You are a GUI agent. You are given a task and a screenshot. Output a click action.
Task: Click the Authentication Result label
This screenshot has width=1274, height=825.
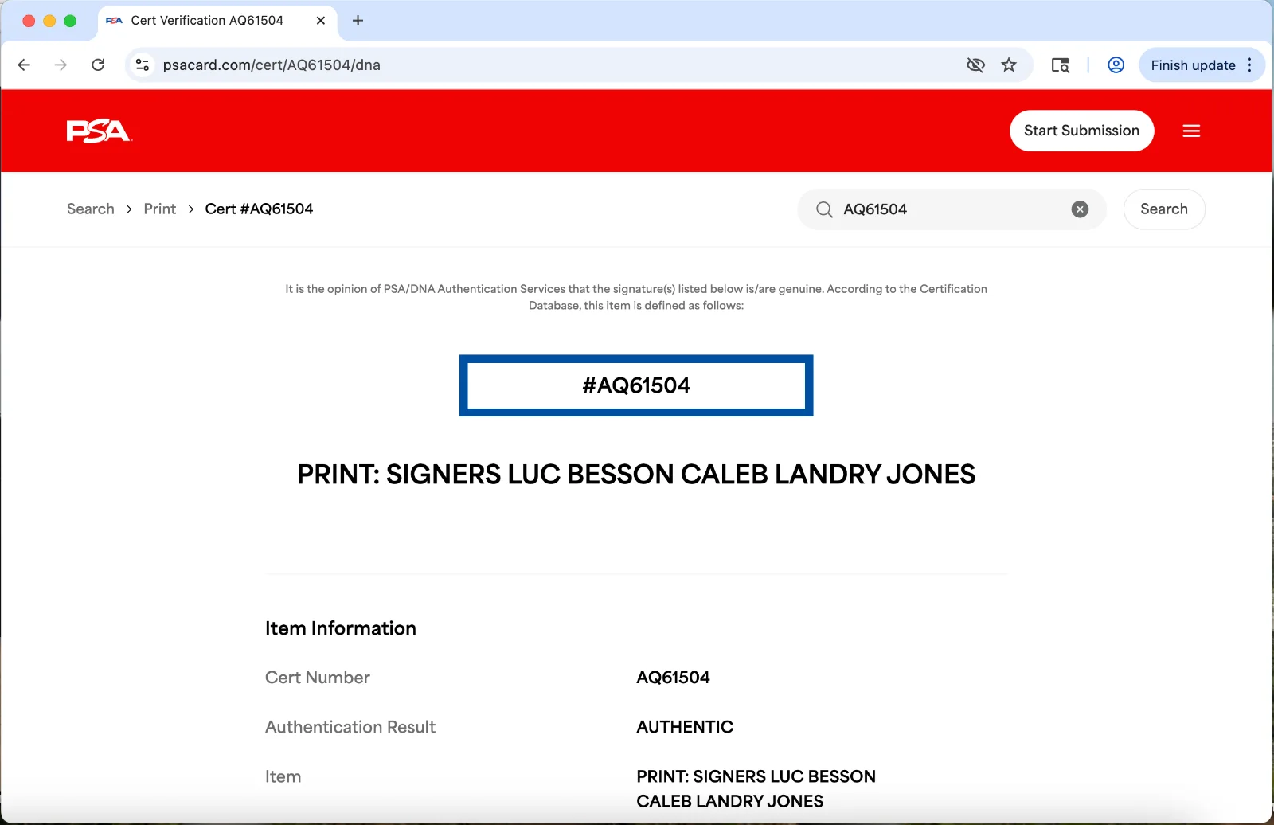point(350,727)
